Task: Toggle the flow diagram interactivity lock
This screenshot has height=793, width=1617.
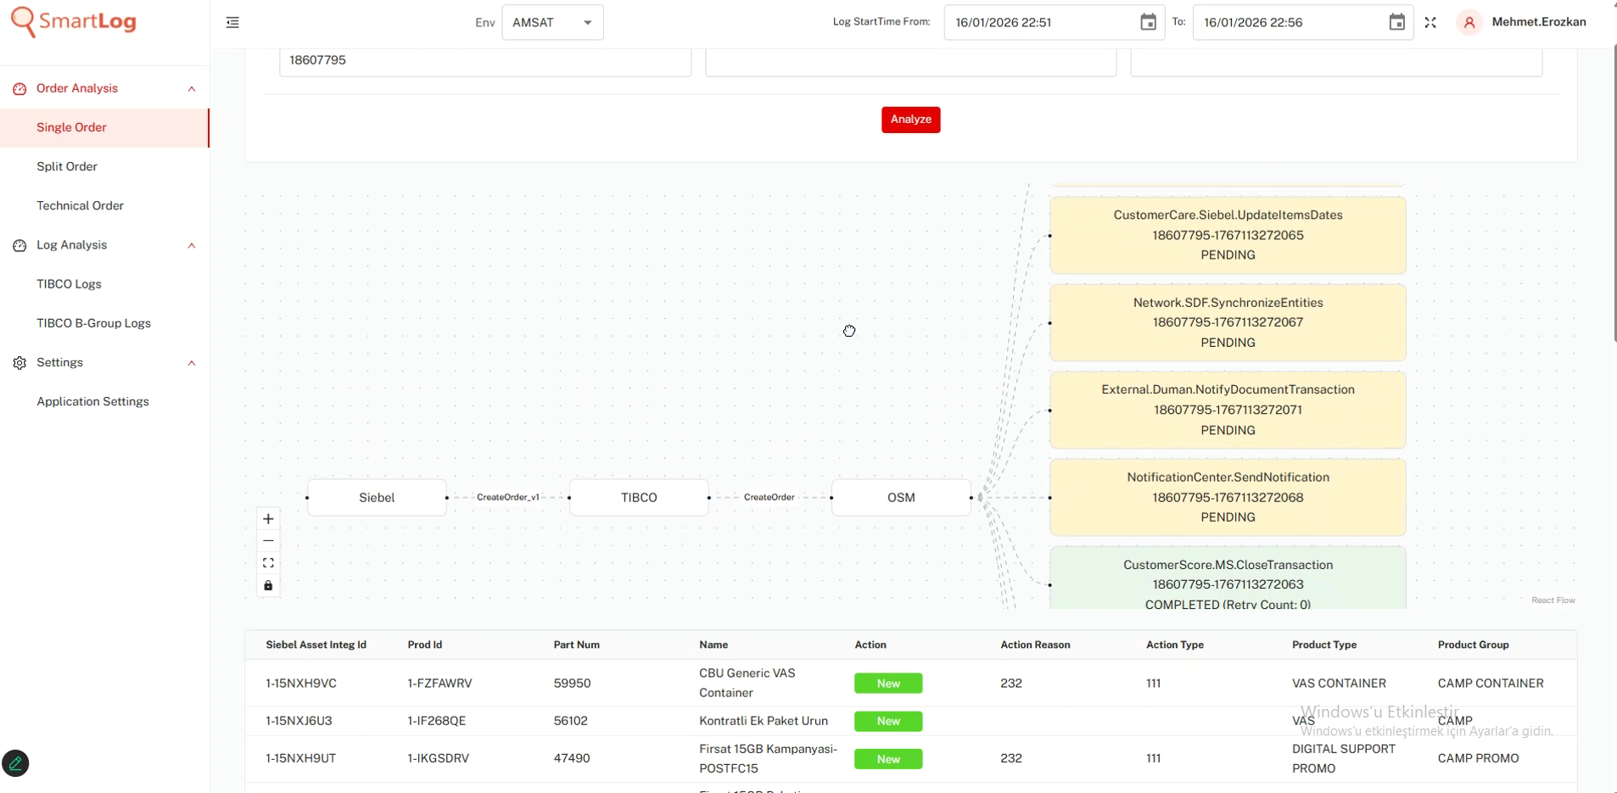Action: (268, 586)
